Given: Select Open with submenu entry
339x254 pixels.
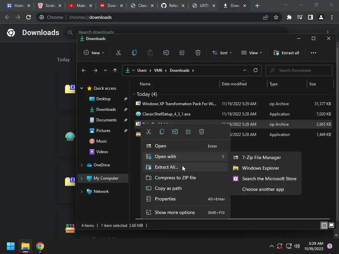Looking at the screenshot, I should pos(185,156).
